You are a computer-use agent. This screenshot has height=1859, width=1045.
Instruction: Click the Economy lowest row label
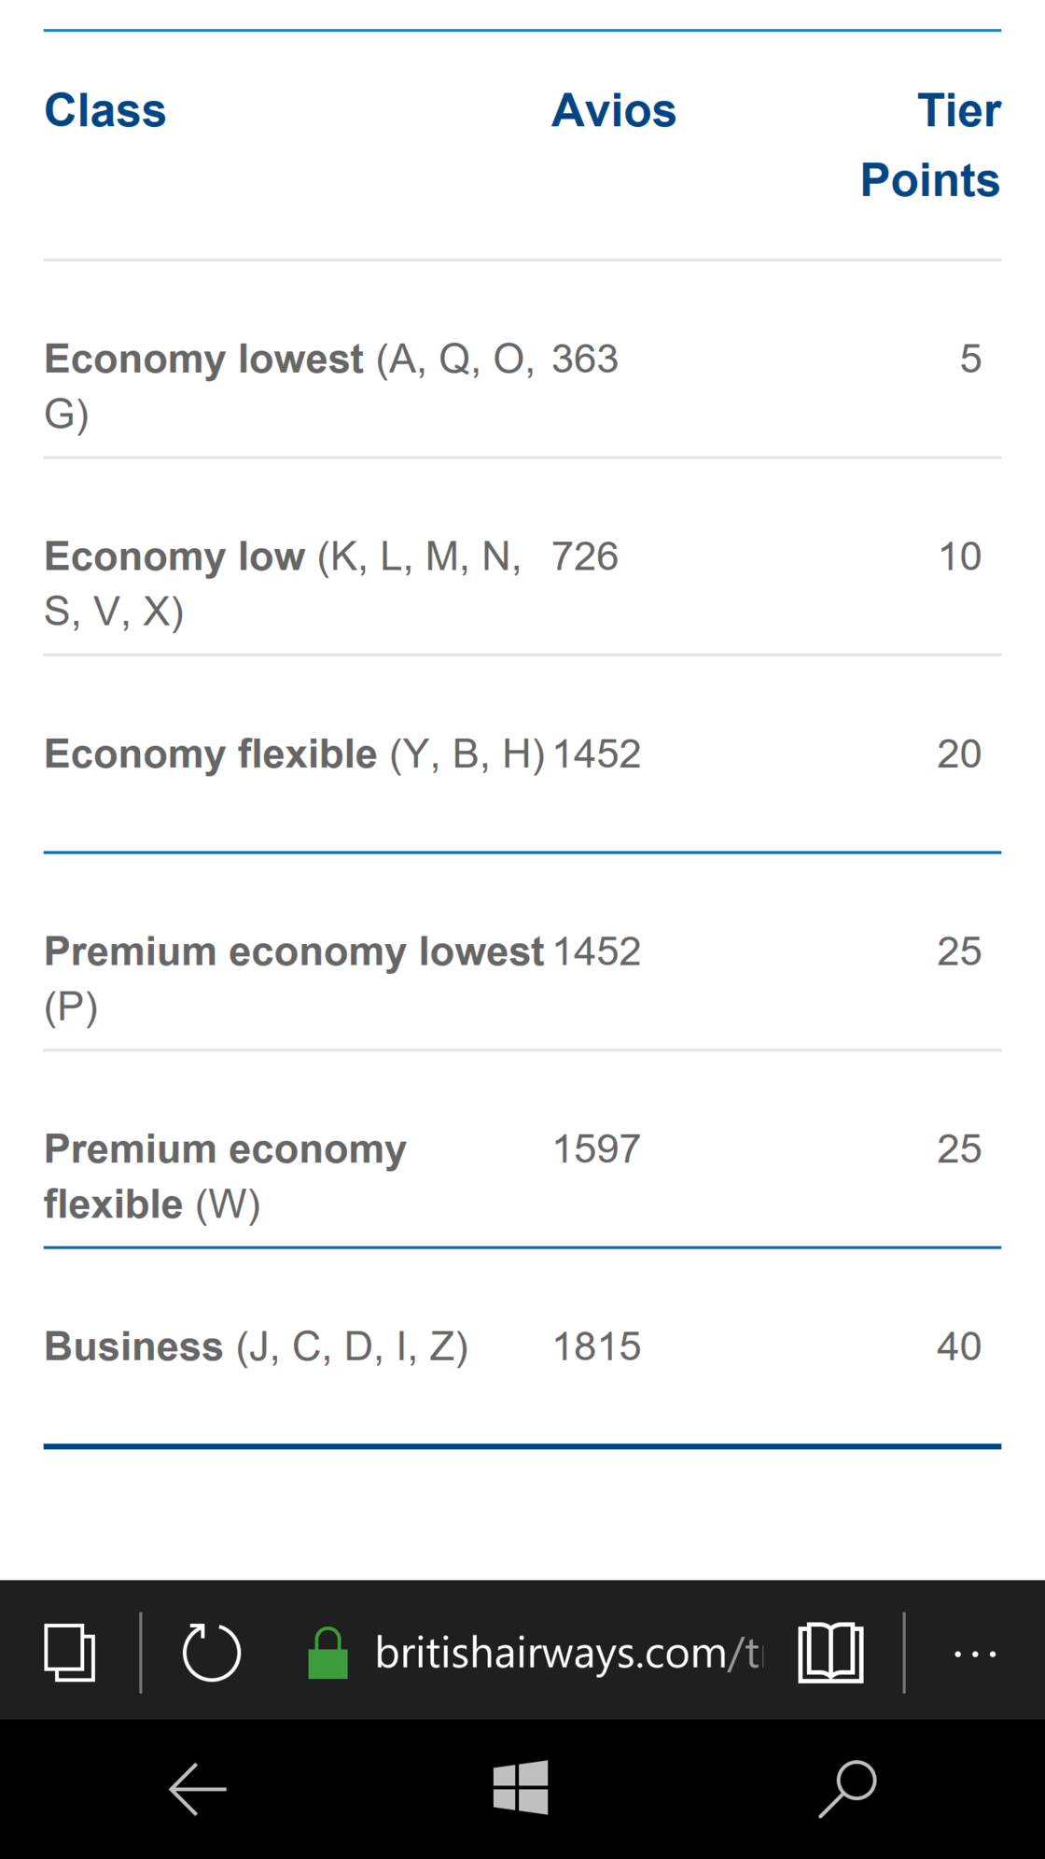(203, 359)
